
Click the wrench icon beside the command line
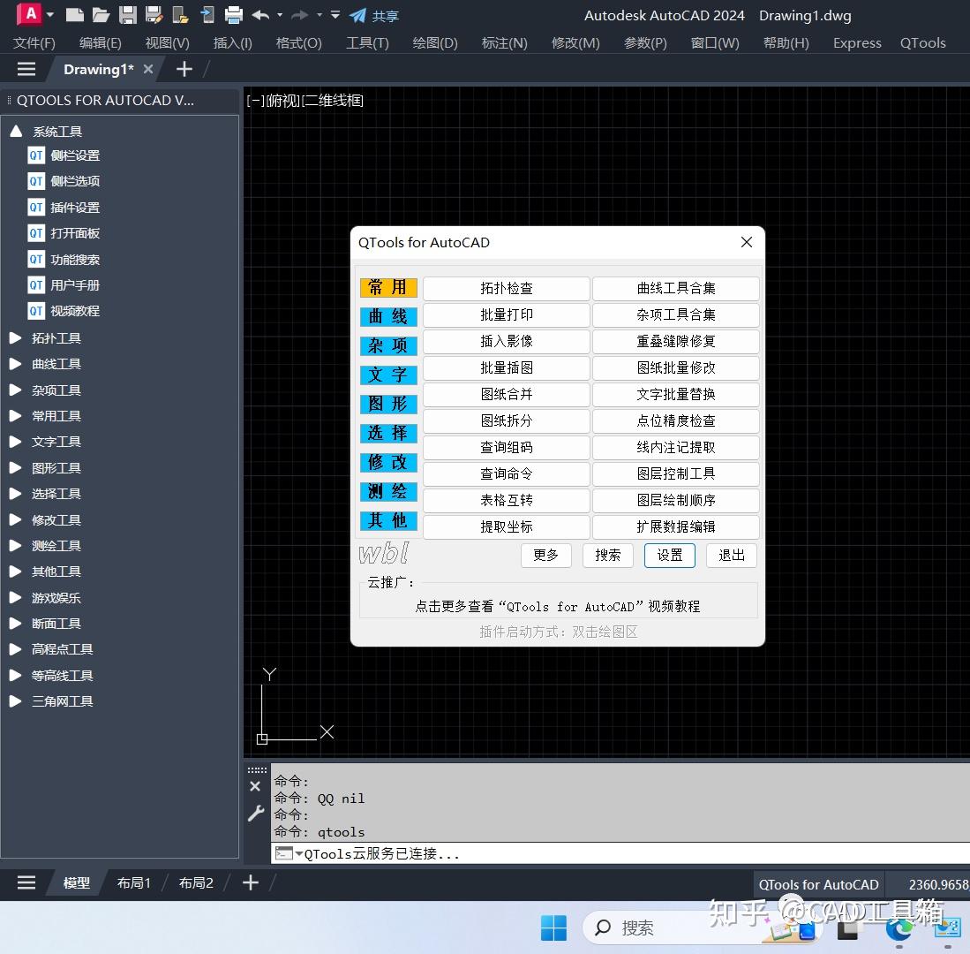click(x=256, y=812)
